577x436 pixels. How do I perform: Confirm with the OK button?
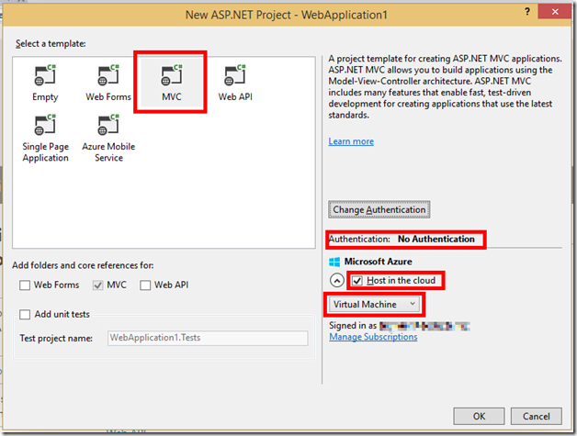click(x=479, y=416)
